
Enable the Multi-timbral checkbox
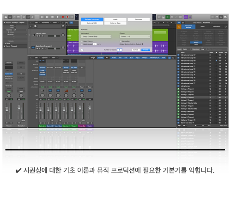pyautogui.click(x=82, y=44)
